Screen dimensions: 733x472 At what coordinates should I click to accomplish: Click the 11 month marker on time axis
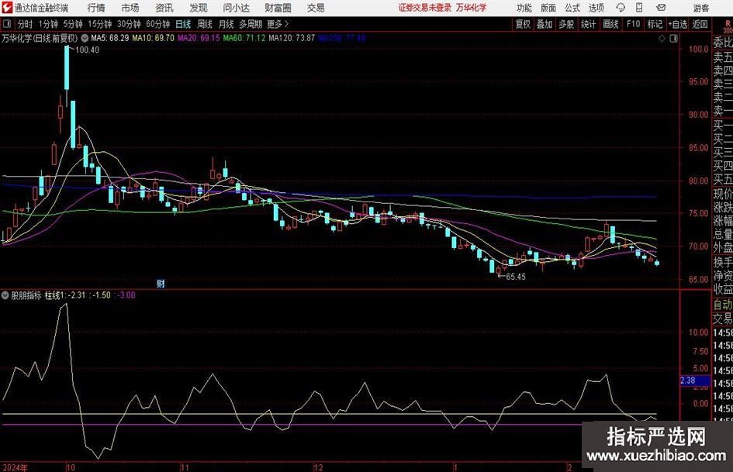point(185,467)
